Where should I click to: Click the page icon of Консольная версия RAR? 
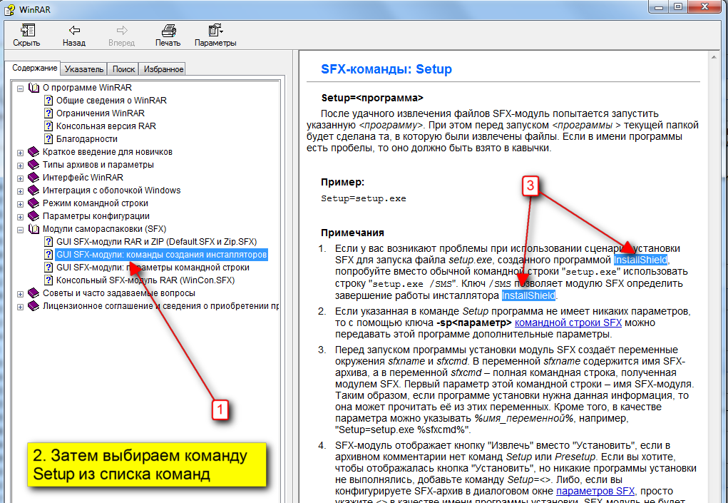coord(48,126)
